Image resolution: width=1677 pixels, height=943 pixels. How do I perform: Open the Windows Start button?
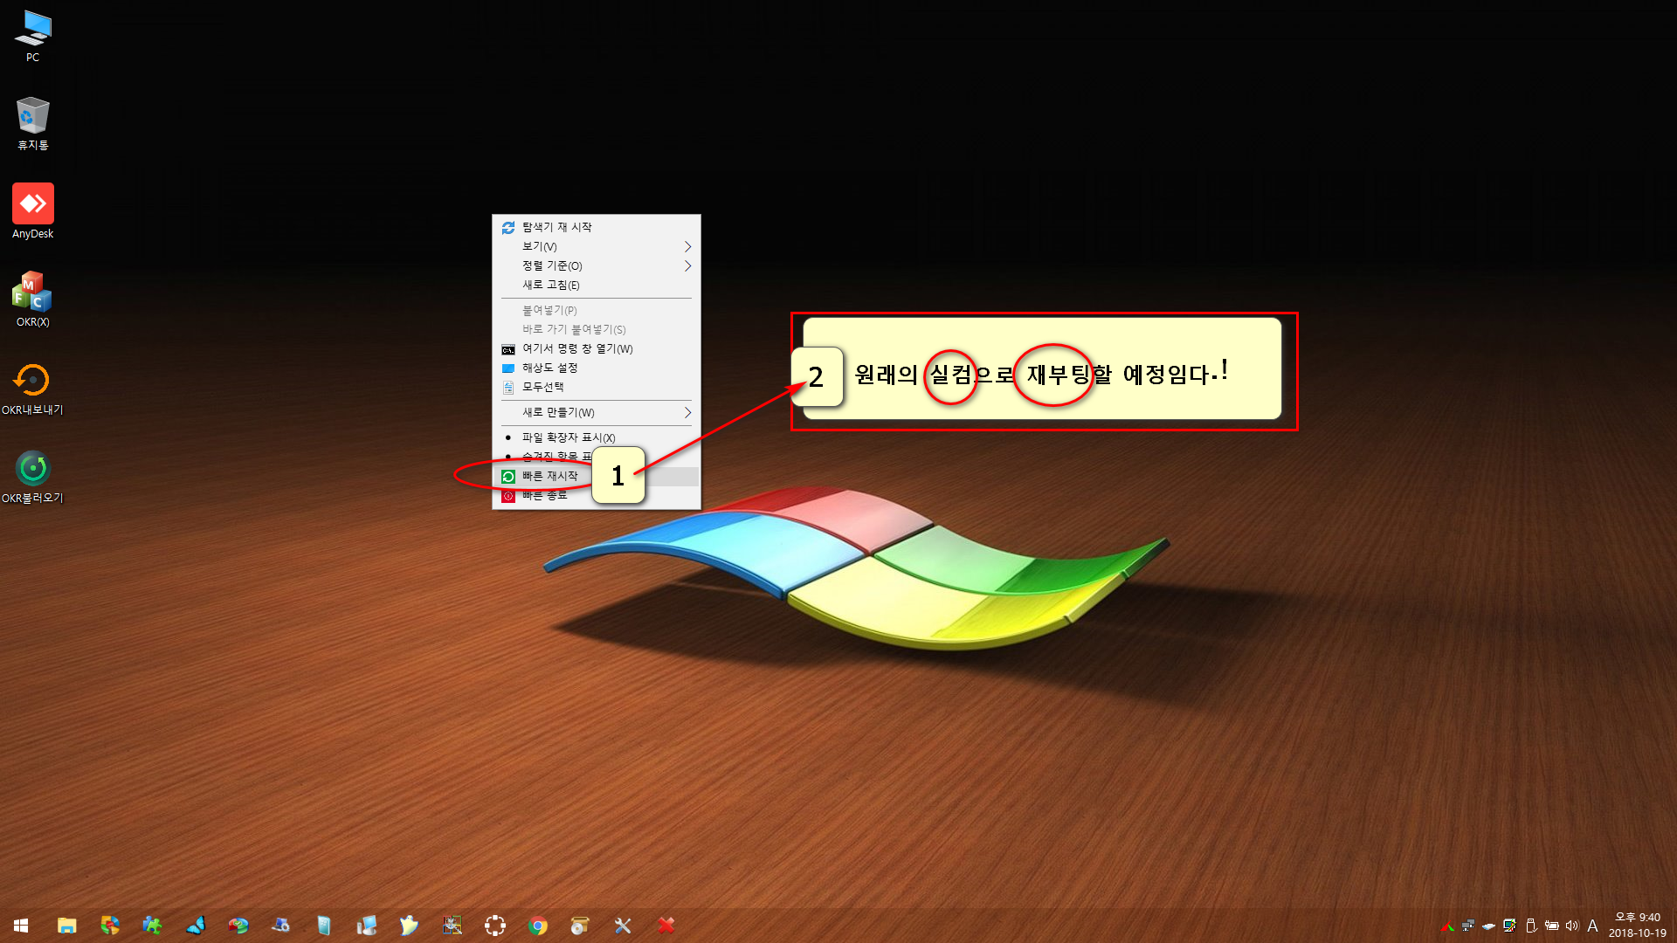tap(21, 926)
